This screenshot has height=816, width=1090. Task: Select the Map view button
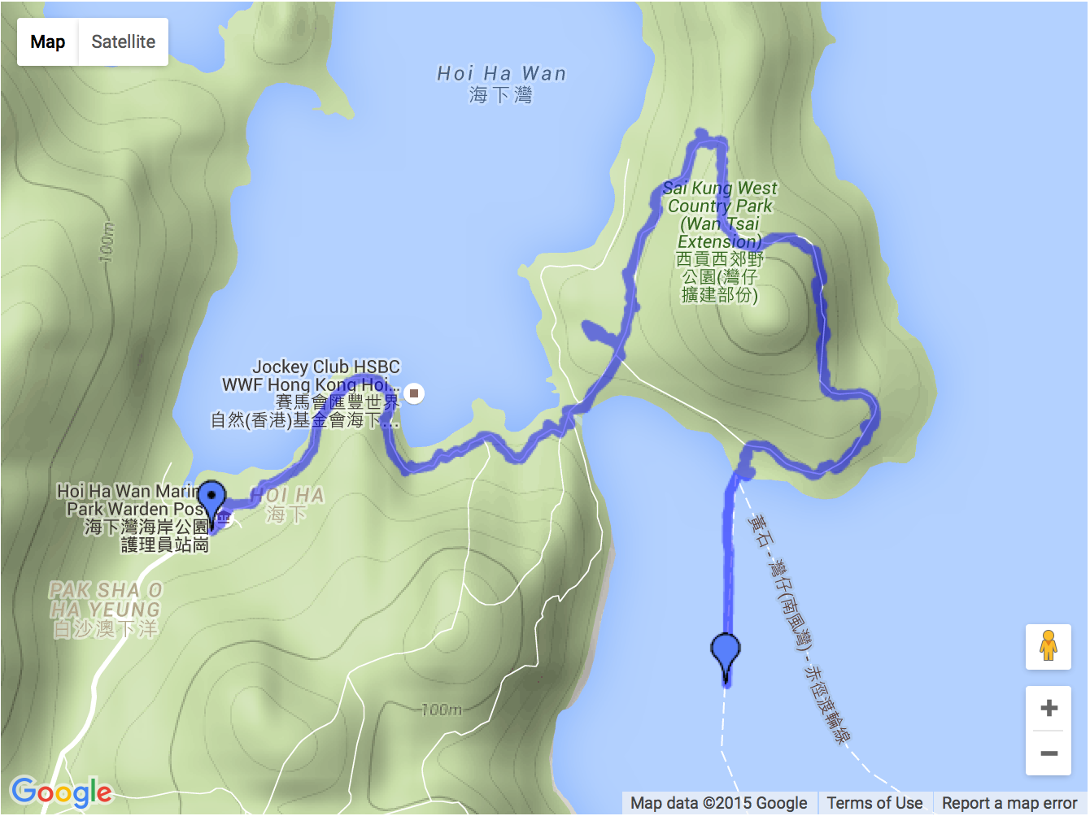(x=48, y=42)
